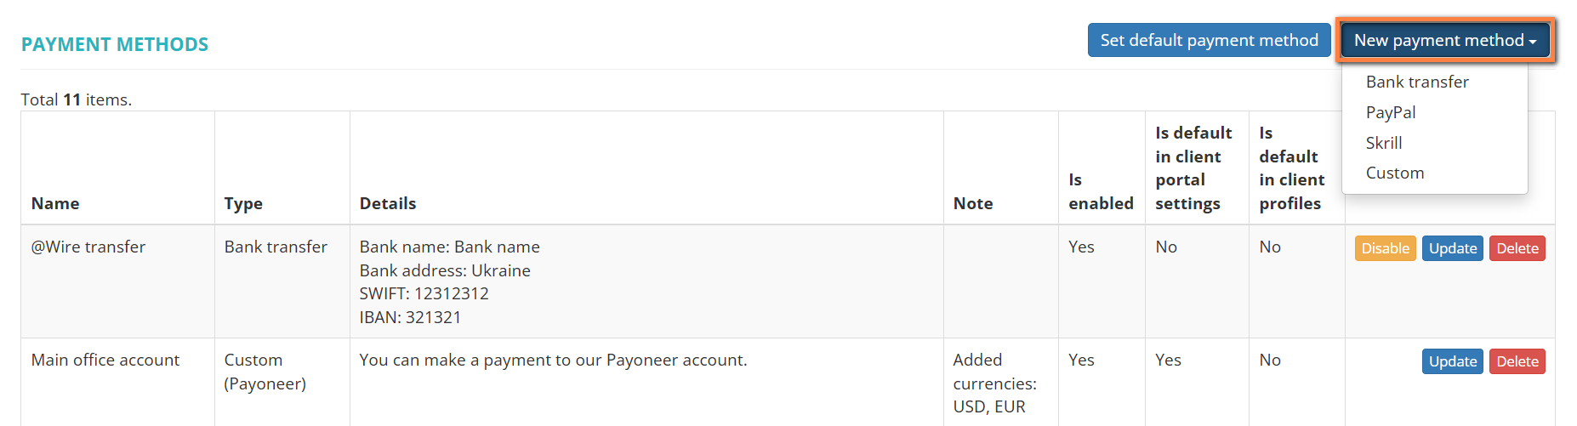Click the Is enabled column header

pos(1101,191)
